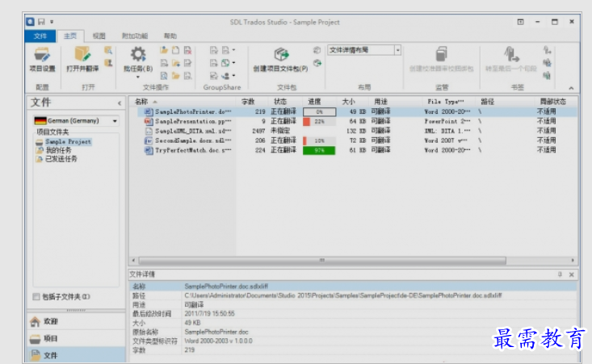This screenshot has height=364, width=592.
Task: Expand the 批任务(B) dropdown arrow
Action: [x=138, y=77]
